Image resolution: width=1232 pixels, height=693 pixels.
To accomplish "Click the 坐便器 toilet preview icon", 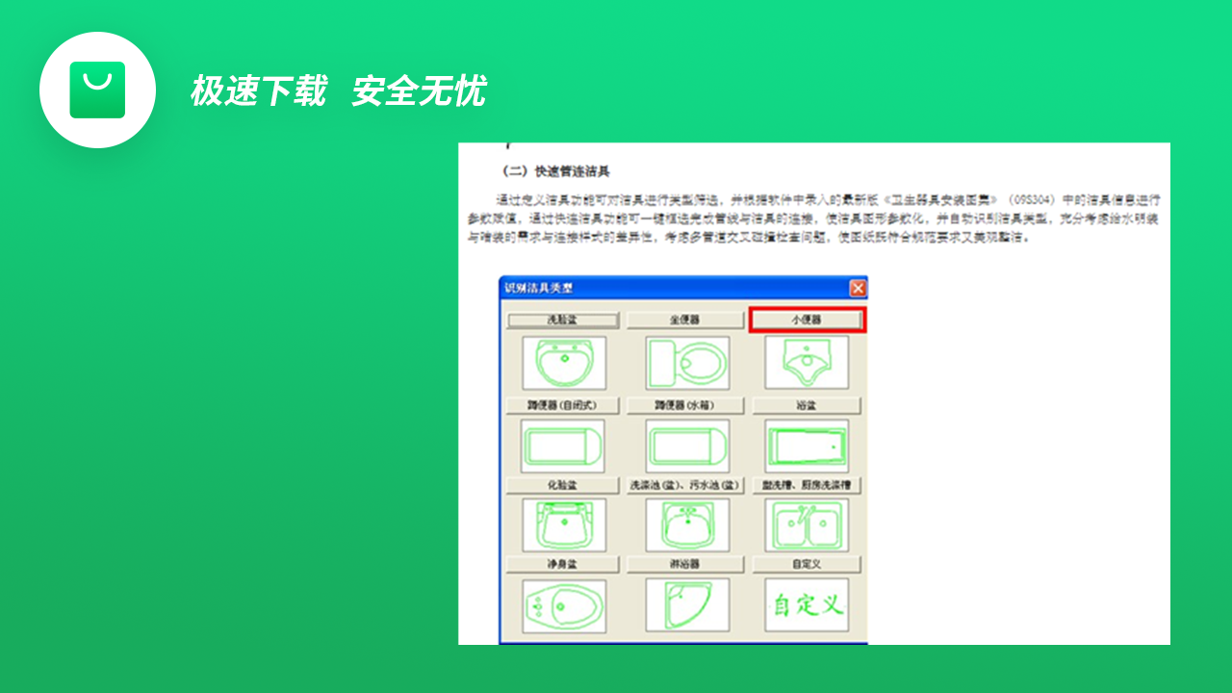I will [x=687, y=363].
